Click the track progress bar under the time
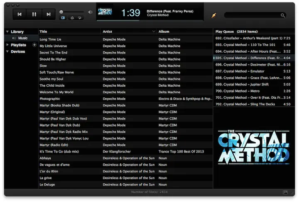The image size is (299, 202). (x=150, y=20)
